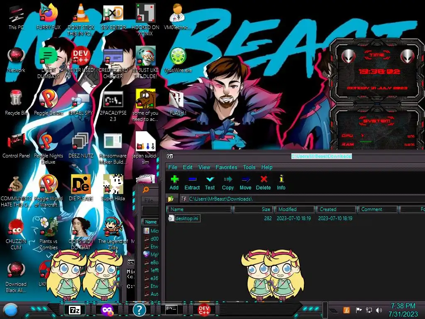
Task: Open the NEVER USED Dev-C++ shortcut
Action: tap(81, 60)
